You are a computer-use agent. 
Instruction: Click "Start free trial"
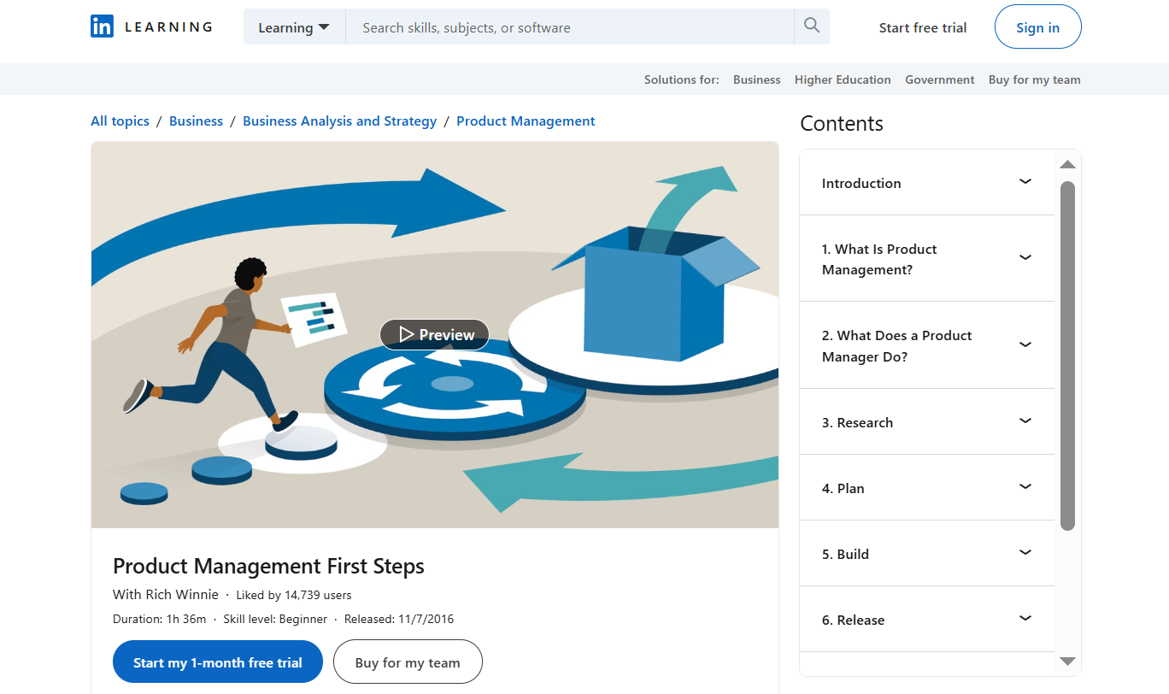click(x=923, y=27)
